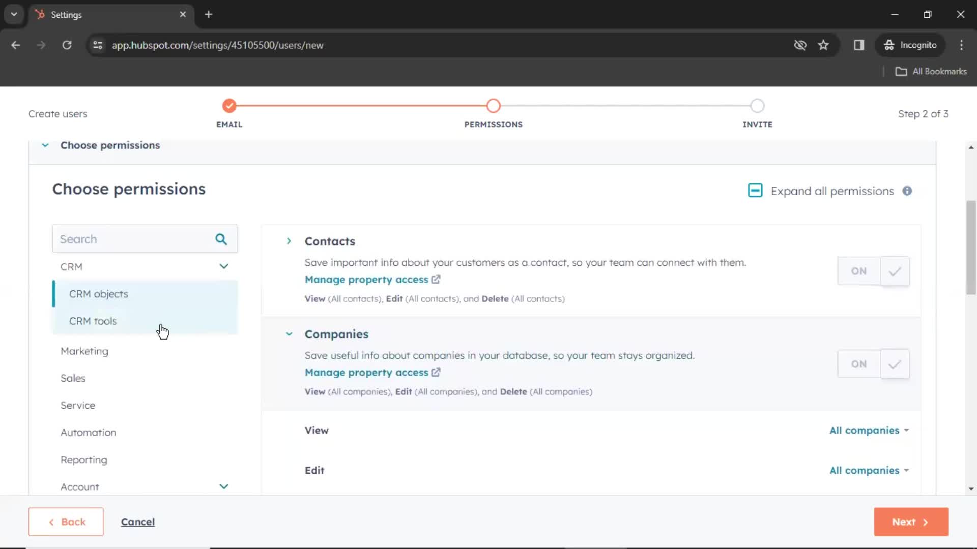Expand the Account section dropdown
The height and width of the screenshot is (549, 977).
pyautogui.click(x=223, y=486)
